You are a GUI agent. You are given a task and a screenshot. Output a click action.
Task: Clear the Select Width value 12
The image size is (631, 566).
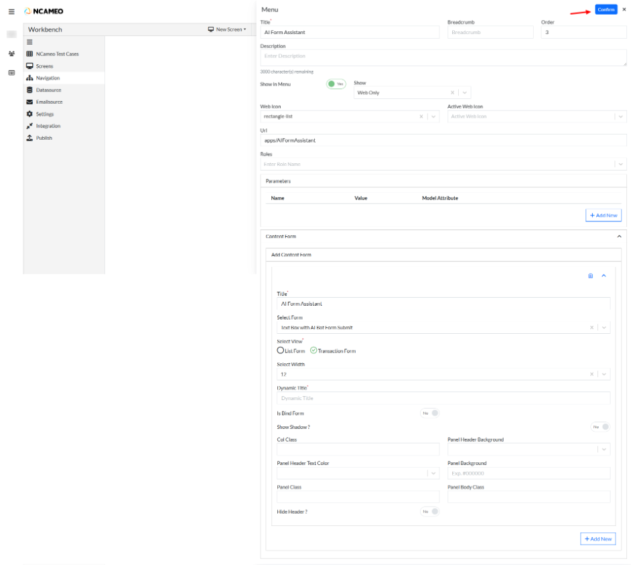click(591, 375)
